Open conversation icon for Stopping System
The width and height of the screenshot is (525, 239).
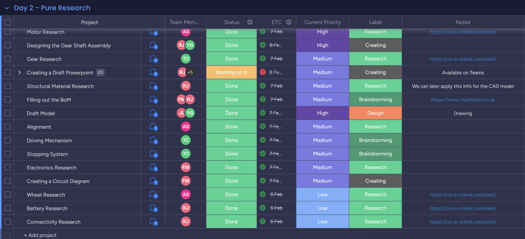point(153,154)
